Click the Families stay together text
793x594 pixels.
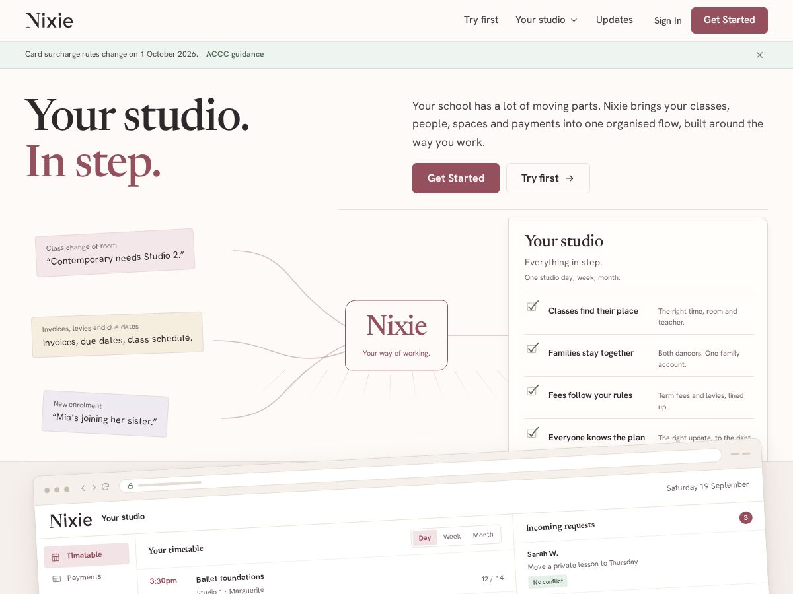[591, 353]
